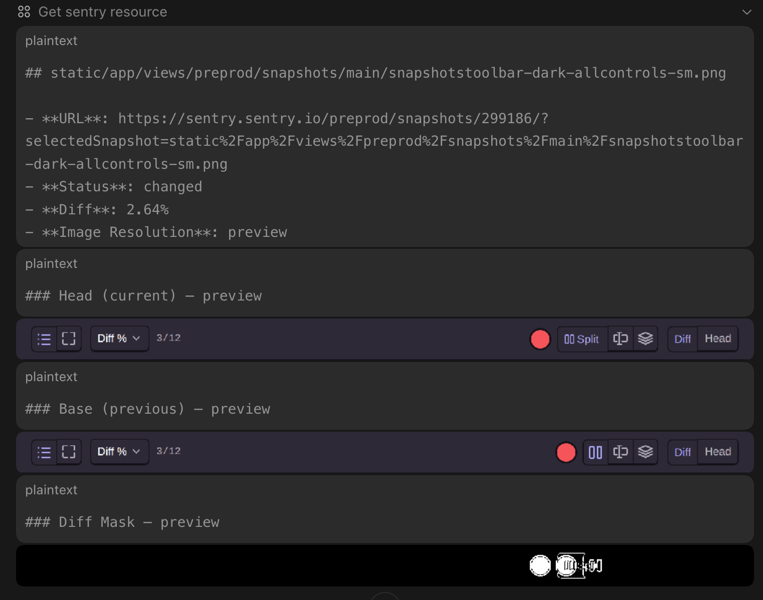Image resolution: width=763 pixels, height=600 pixels.
Task: Switch to Diff tab in Base snapshot
Action: [x=682, y=452]
